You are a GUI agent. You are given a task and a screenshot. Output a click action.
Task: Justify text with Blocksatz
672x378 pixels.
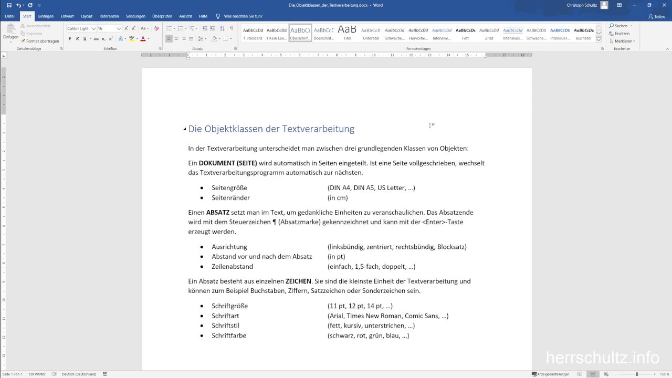191,39
